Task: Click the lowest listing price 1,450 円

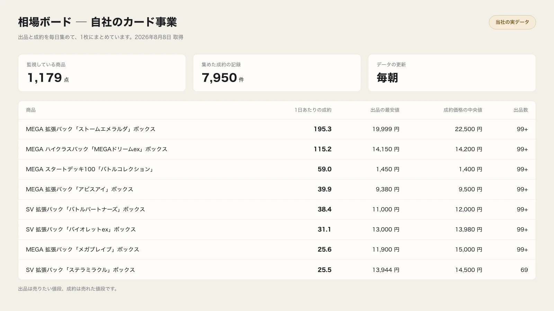Action: point(387,169)
